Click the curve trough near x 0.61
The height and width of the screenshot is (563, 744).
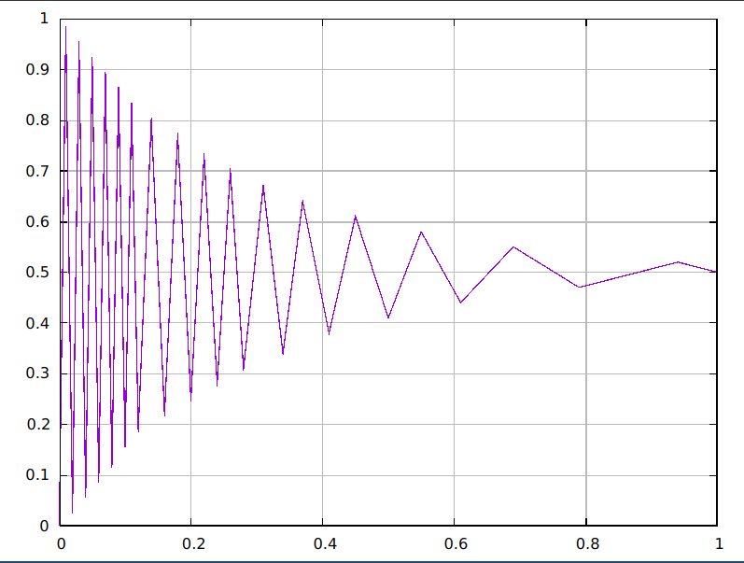coord(460,303)
